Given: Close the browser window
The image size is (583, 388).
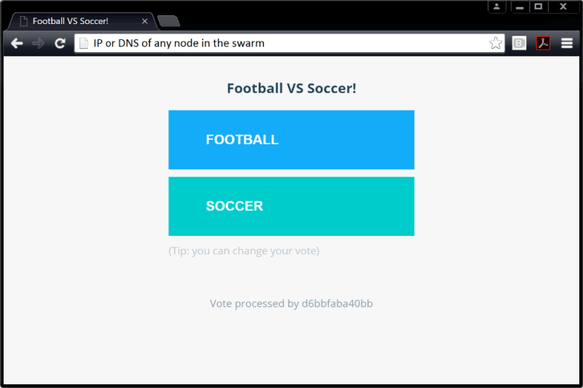Looking at the screenshot, I should click(563, 7).
